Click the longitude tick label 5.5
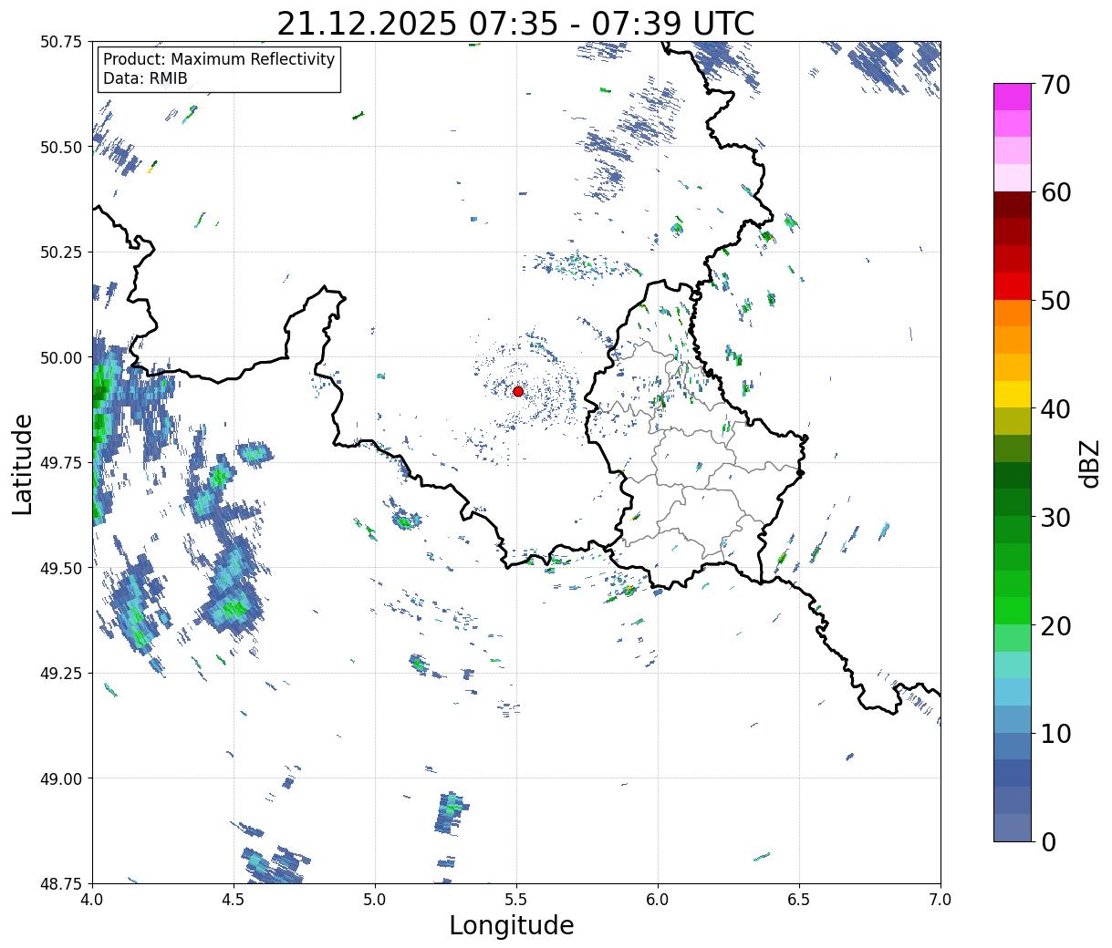The height and width of the screenshot is (948, 1112). tap(516, 900)
